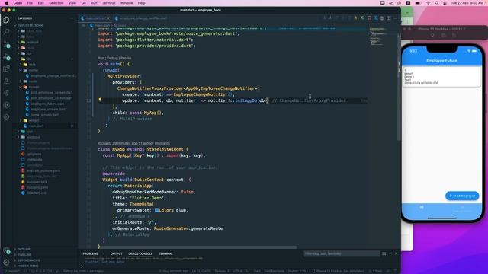Screen dimensions: 488x274
Task: Open the Run menu
Action: point(94,3)
